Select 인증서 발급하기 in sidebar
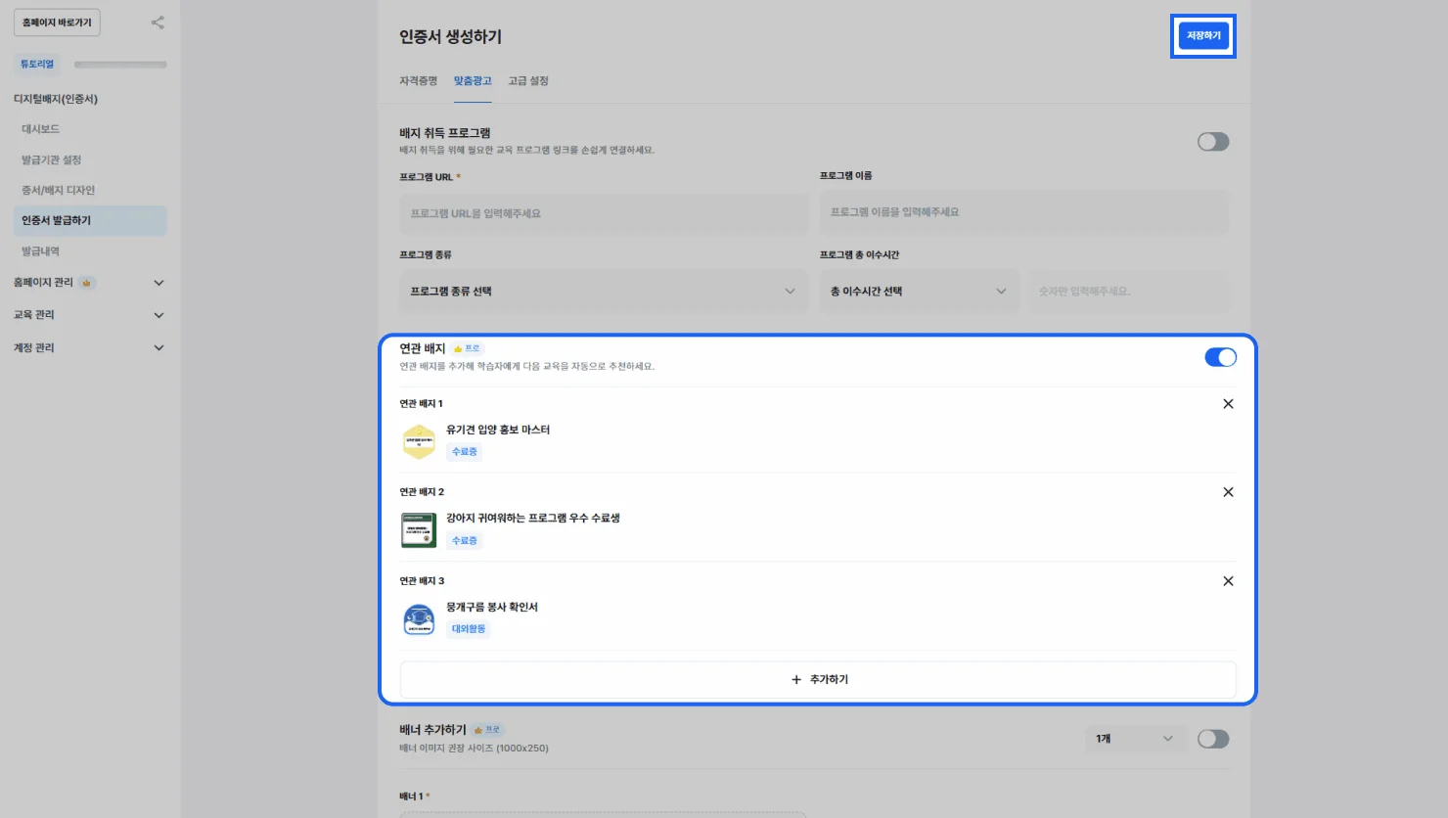The image size is (1448, 818). (89, 220)
